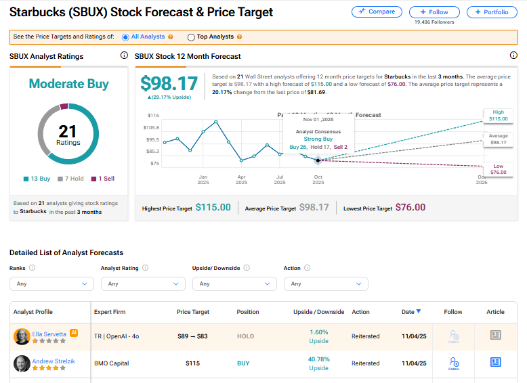Open the Upside/Downside filter dropdown
527x383 pixels.
(x=234, y=284)
